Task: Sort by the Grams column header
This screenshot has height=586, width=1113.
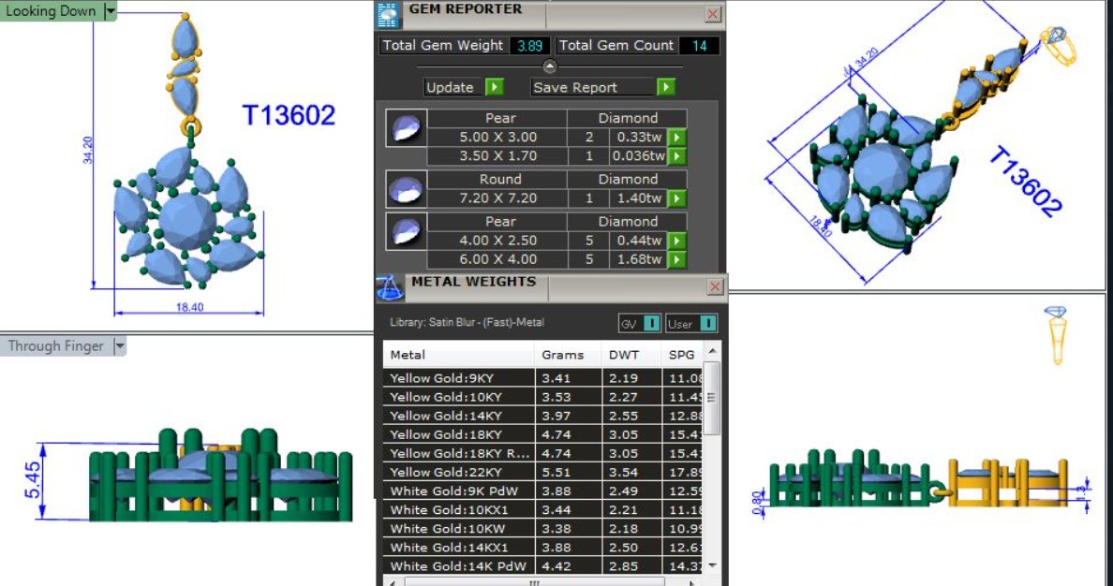Action: [x=563, y=355]
